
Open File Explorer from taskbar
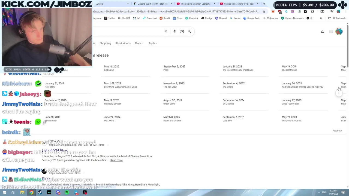click(22, 192)
